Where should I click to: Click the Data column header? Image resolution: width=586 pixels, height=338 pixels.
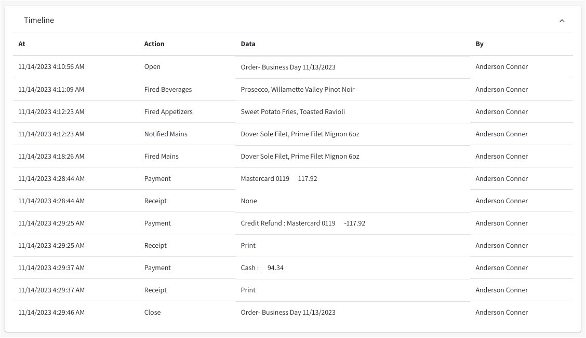point(248,44)
